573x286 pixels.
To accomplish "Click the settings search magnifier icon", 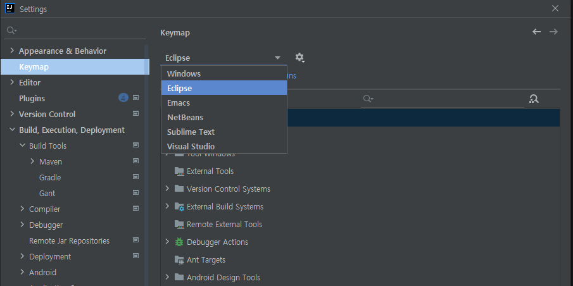I will [x=11, y=30].
